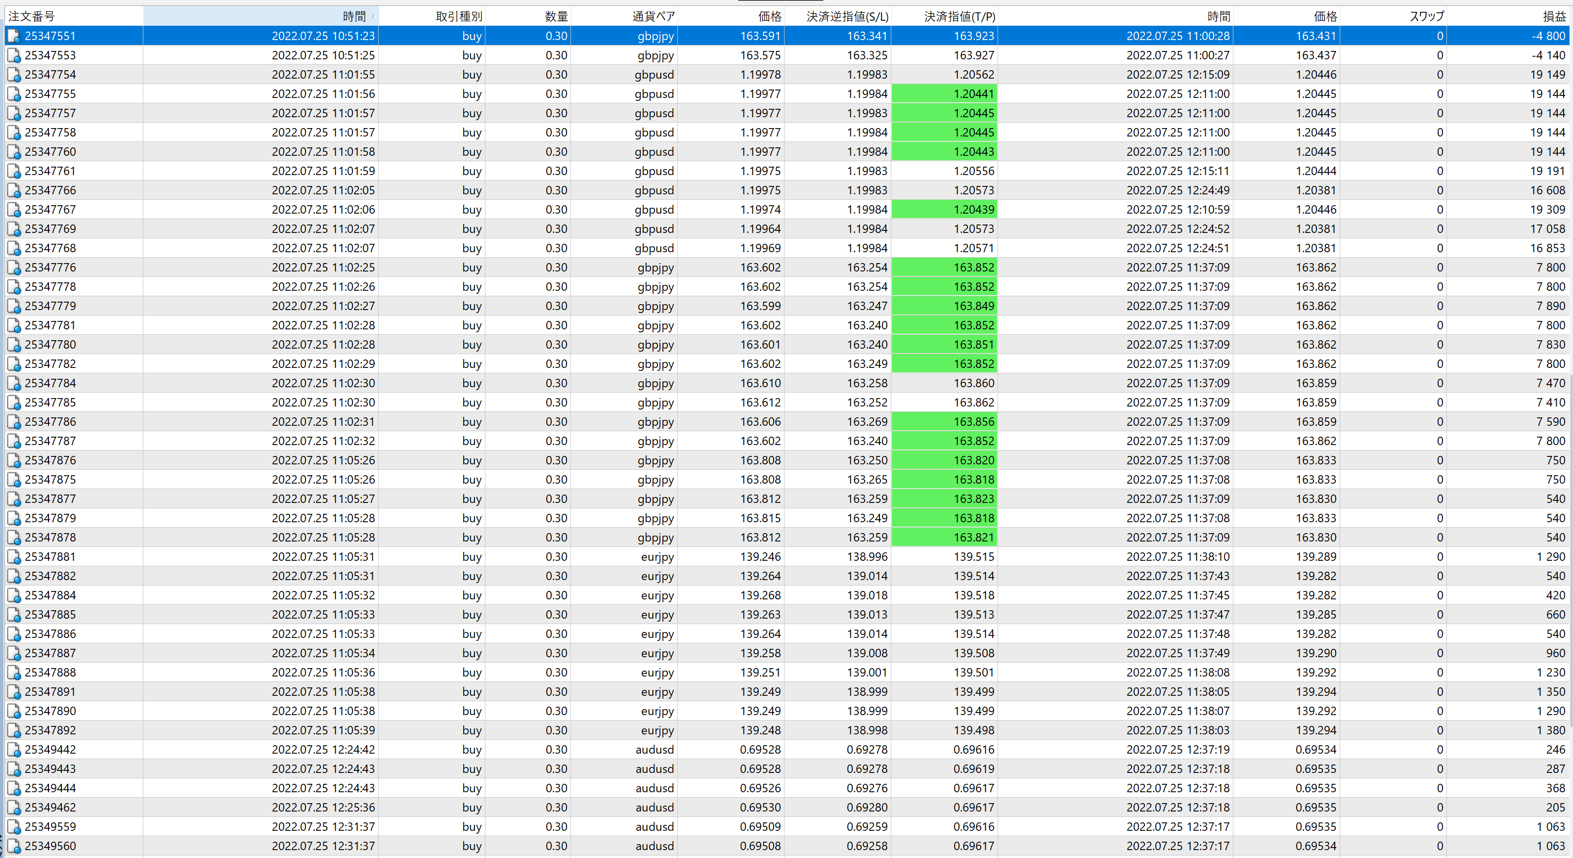Screen dimensions: 1573x858
Task: Sort by the 取引種別 column header
Action: 432,16
